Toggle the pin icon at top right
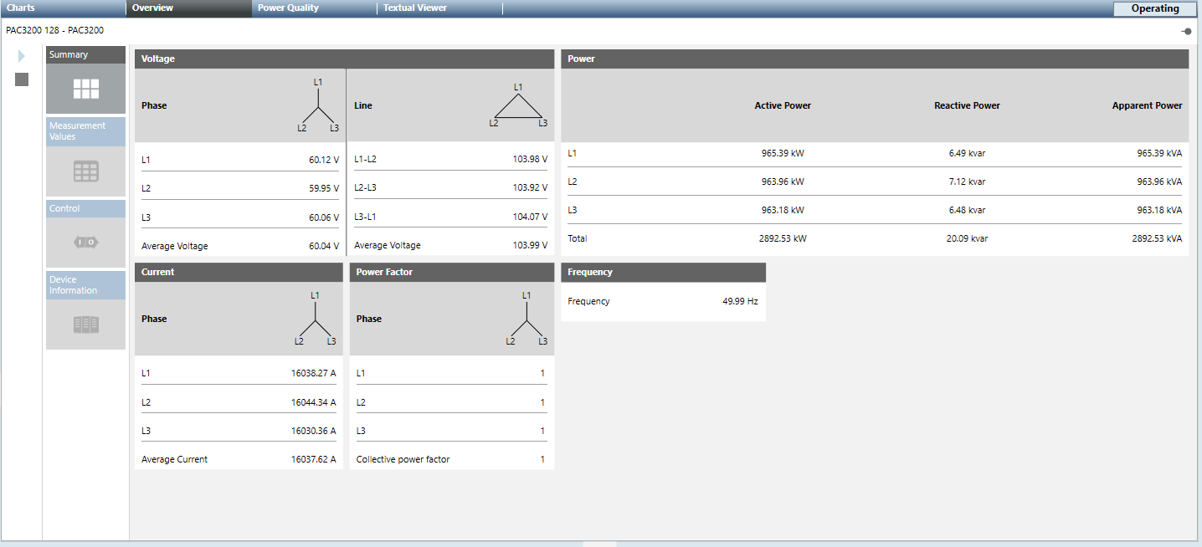The height and width of the screenshot is (547, 1202). [x=1187, y=31]
